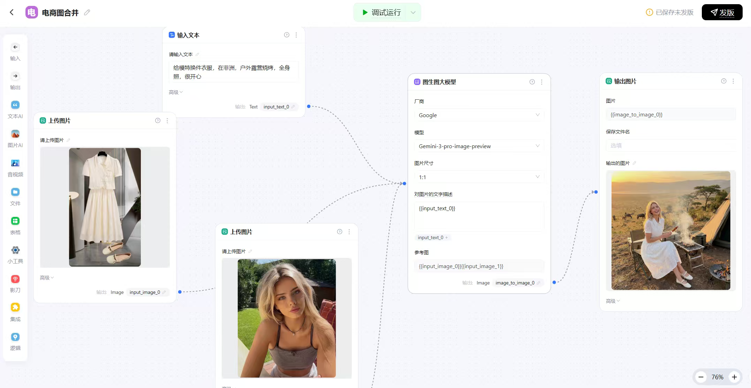751x388 pixels.
Task: Open the 逻辑 sidebar category
Action: coord(15,337)
